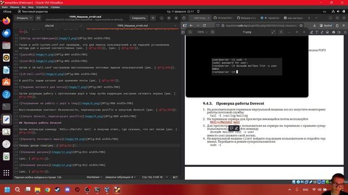
Task: Click the Обзор activities button
Action: [x=7, y=11]
